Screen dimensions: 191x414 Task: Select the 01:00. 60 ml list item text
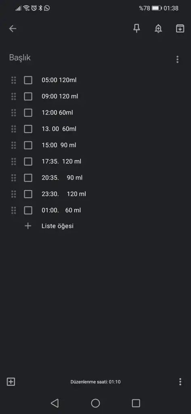coord(61,210)
